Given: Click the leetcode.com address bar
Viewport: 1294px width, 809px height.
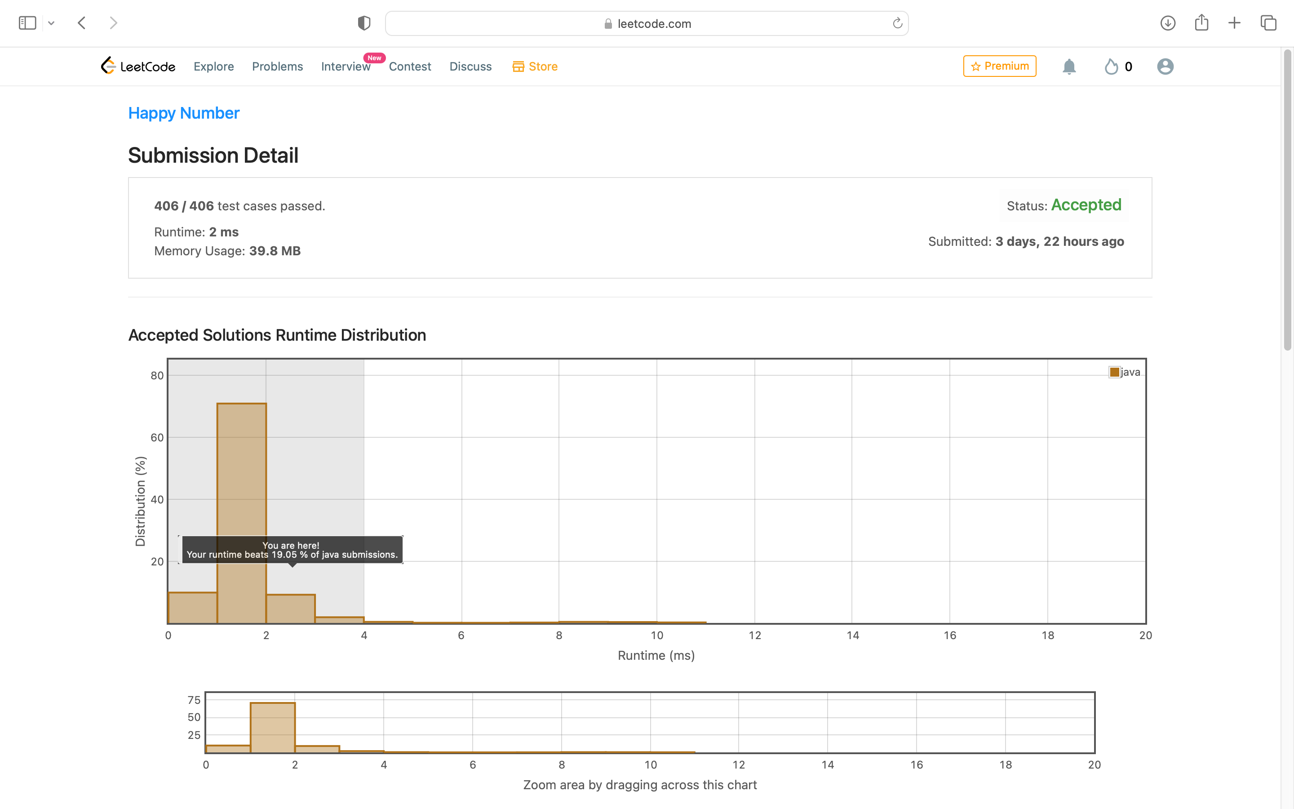Looking at the screenshot, I should click(x=646, y=23).
